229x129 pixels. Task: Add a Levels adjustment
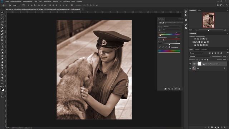click(x=198, y=39)
